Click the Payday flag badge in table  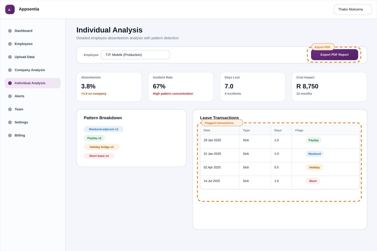tap(314, 140)
